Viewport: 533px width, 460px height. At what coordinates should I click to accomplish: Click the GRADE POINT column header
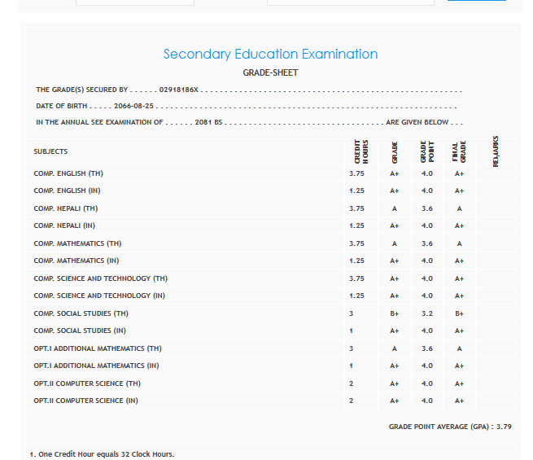(426, 152)
